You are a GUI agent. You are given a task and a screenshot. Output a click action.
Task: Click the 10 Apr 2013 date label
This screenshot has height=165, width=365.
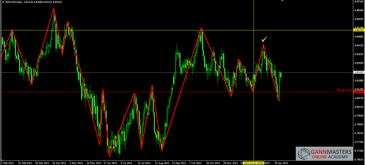(59, 163)
